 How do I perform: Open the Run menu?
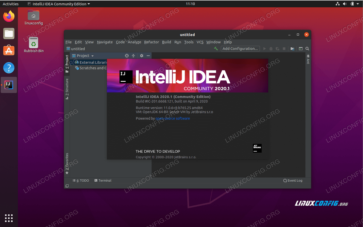click(178, 42)
